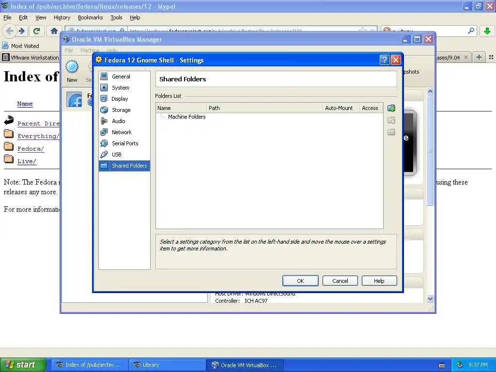Sort by Name column header in Folders List
Screen dimensions: 496x372
[x=181, y=108]
